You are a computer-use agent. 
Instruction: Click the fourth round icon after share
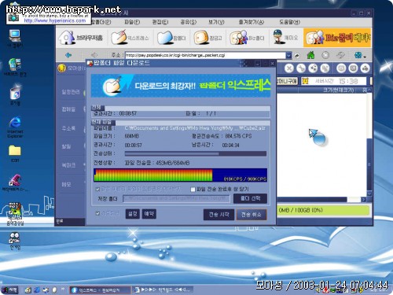pos(325,68)
